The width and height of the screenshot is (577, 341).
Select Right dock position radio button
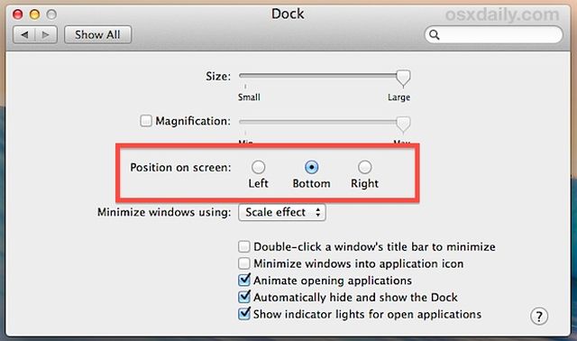coord(364,167)
